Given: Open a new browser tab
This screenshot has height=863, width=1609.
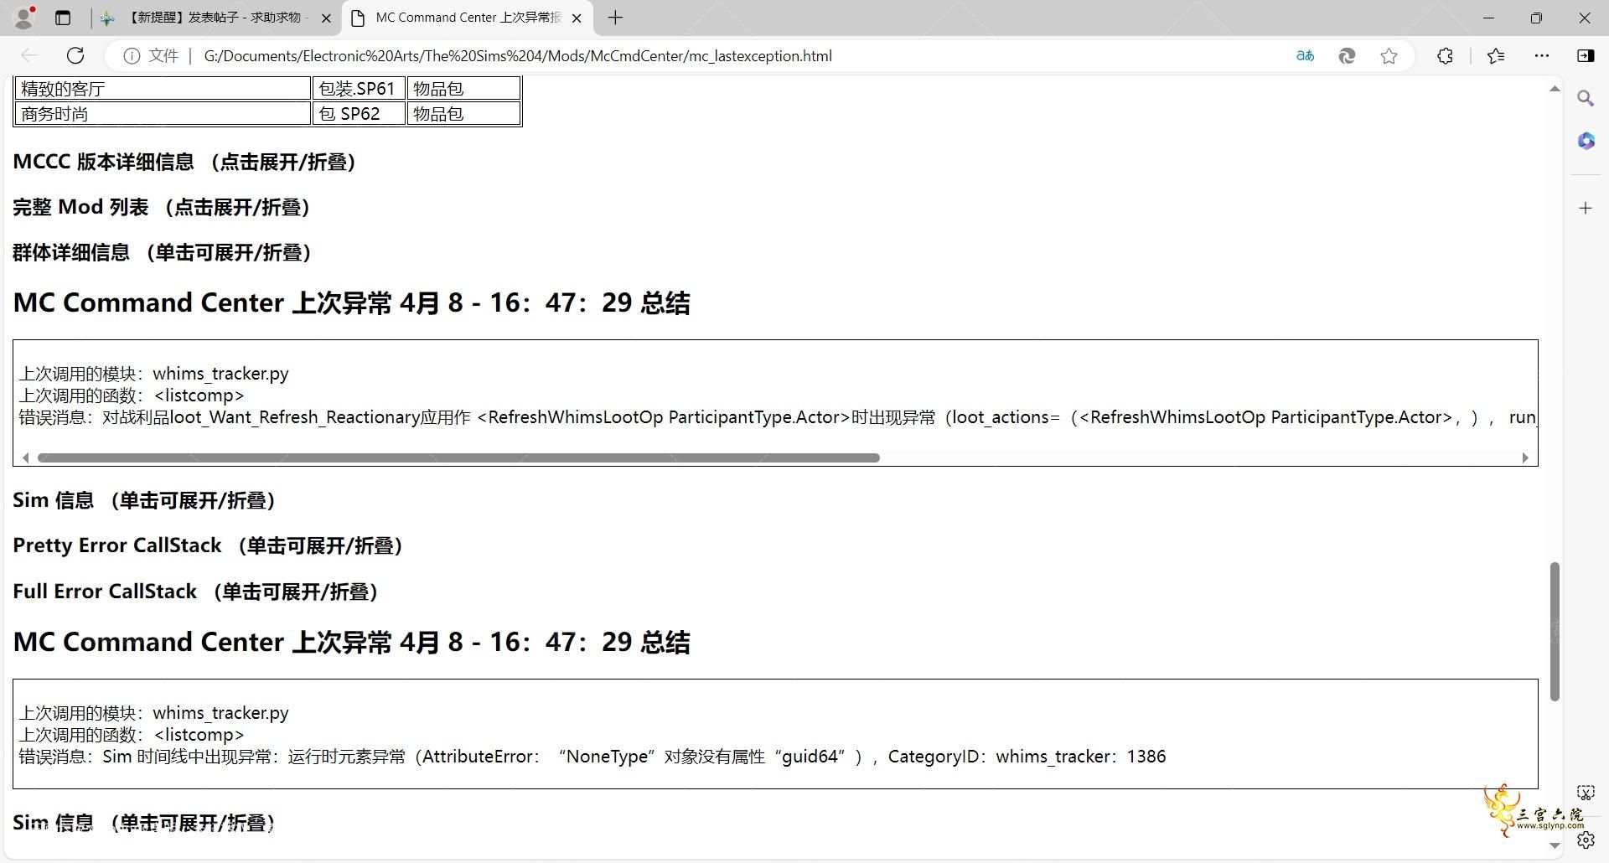Looking at the screenshot, I should pos(615,18).
